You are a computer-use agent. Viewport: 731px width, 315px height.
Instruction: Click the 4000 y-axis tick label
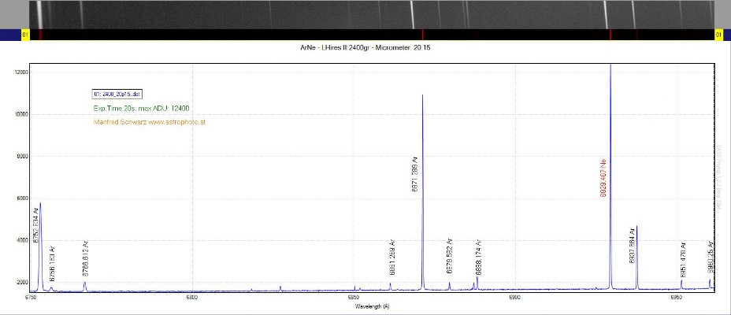click(x=22, y=240)
